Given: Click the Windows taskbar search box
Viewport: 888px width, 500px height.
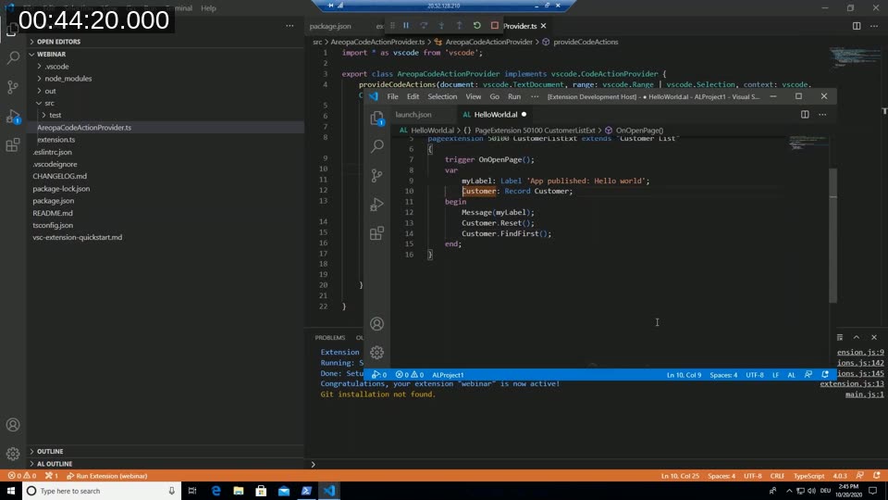Looking at the screenshot, I should [102, 491].
